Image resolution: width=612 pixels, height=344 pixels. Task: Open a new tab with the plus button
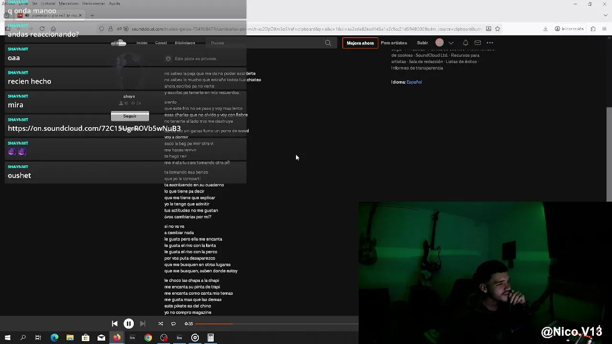pos(92,15)
